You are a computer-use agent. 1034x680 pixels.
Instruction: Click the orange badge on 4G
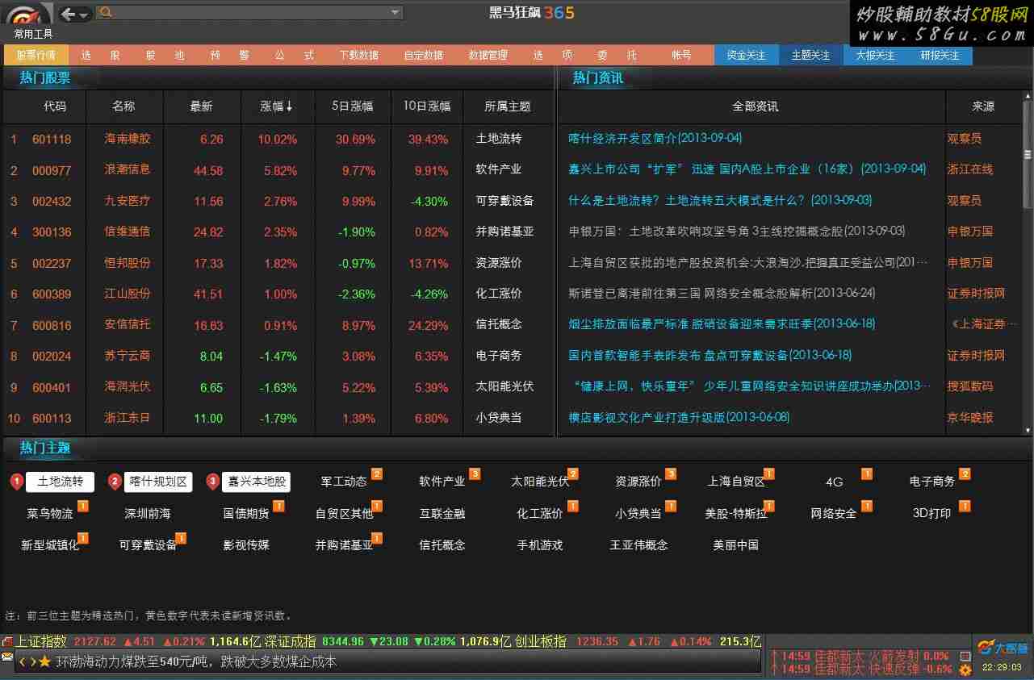[x=866, y=474]
